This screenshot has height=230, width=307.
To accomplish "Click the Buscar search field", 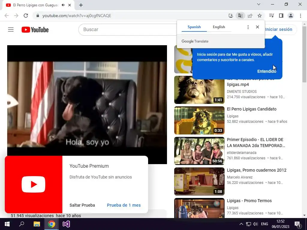I will pyautogui.click(x=128, y=30).
